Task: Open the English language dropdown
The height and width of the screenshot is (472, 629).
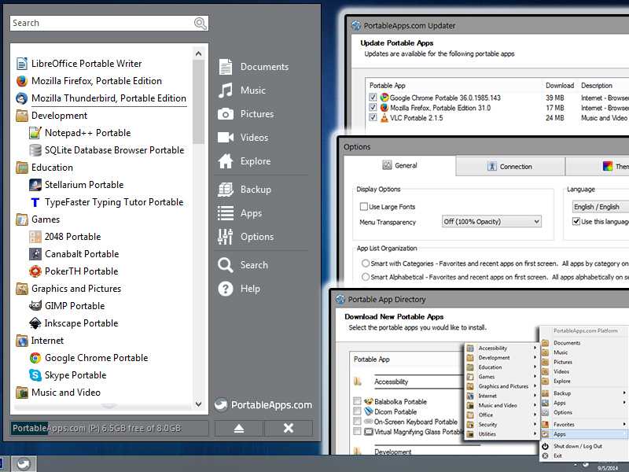Action: pos(601,207)
